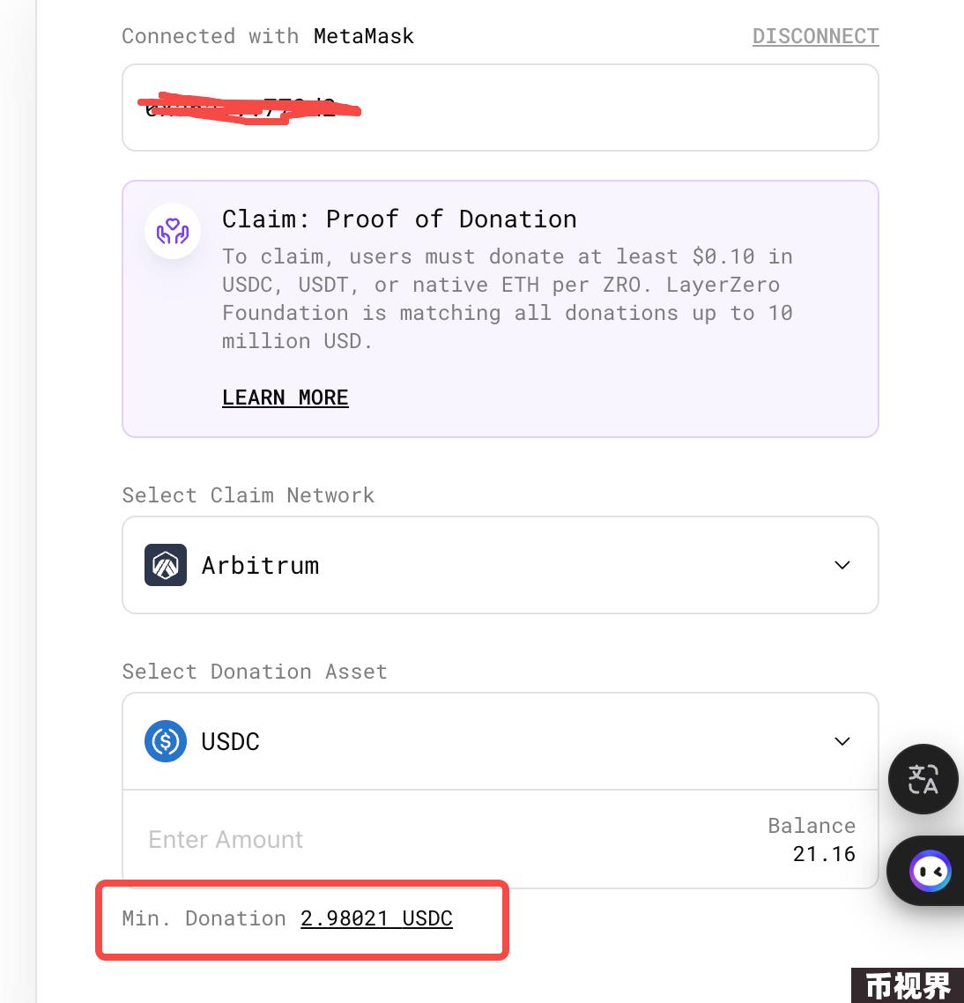This screenshot has width=964, height=1003.
Task: Click the Arbitrum network logo icon
Action: [166, 565]
